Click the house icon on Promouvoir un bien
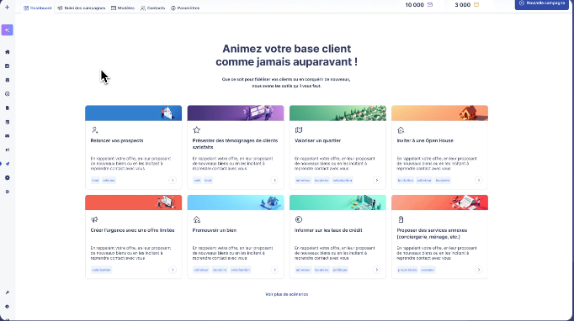This screenshot has width=574, height=321. tap(197, 219)
